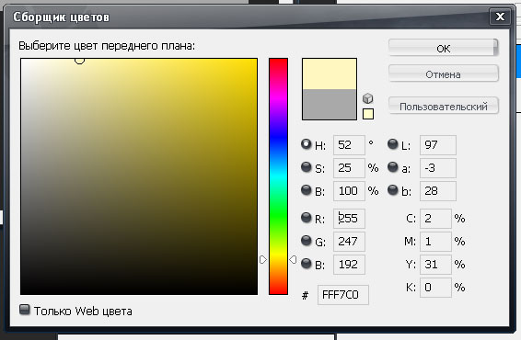Click inside the large yellow color field
The width and height of the screenshot is (521, 340).
click(x=139, y=176)
